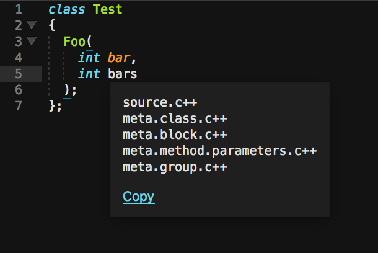Click line number 1 in the gutter
Screen dimensions: 378x253
tap(18, 10)
